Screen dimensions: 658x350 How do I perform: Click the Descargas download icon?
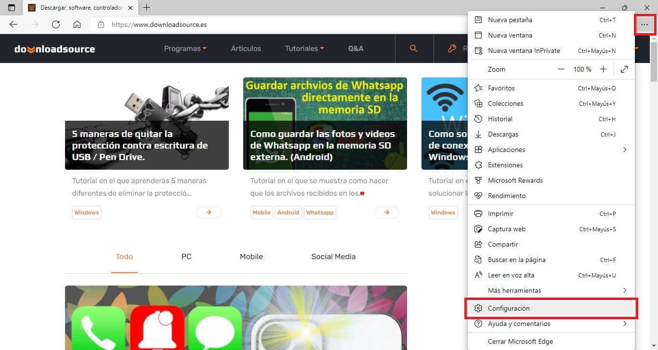pos(478,134)
